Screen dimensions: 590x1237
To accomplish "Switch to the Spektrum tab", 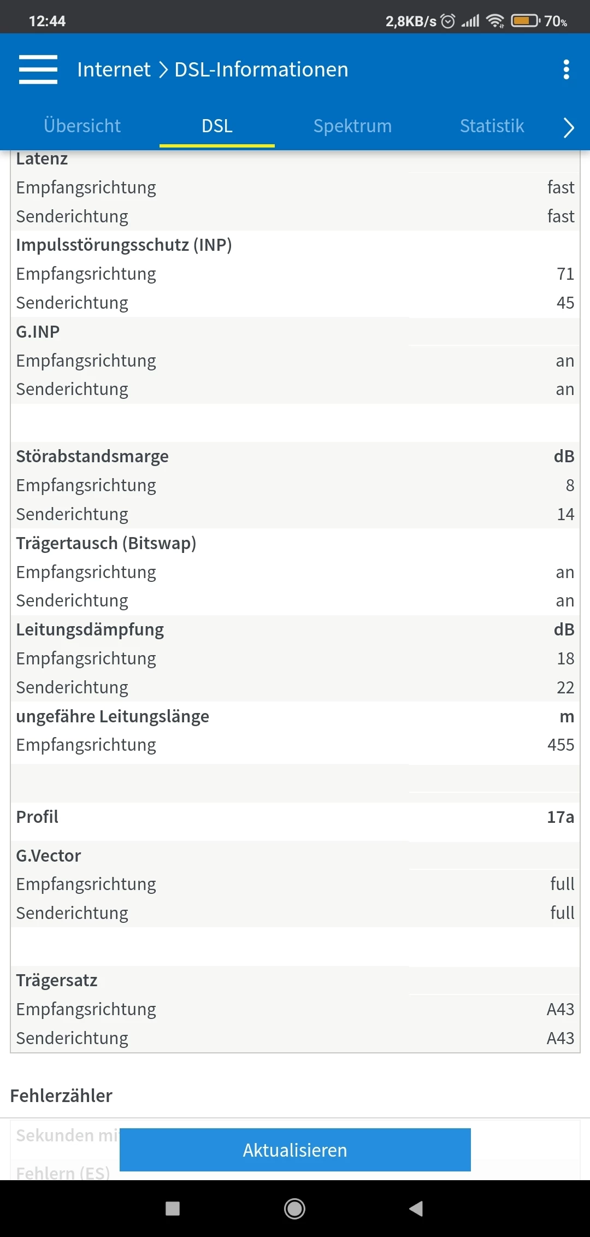I will click(352, 126).
